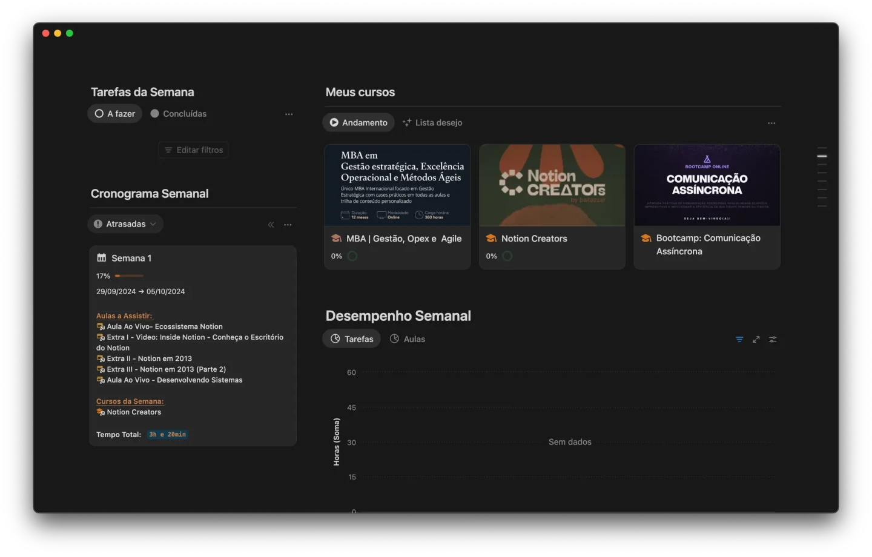Click the icon beside Extra III - Notion em 2013
872x557 pixels.
point(101,369)
